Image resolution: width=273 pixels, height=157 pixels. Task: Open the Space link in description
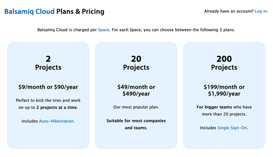pos(103,30)
